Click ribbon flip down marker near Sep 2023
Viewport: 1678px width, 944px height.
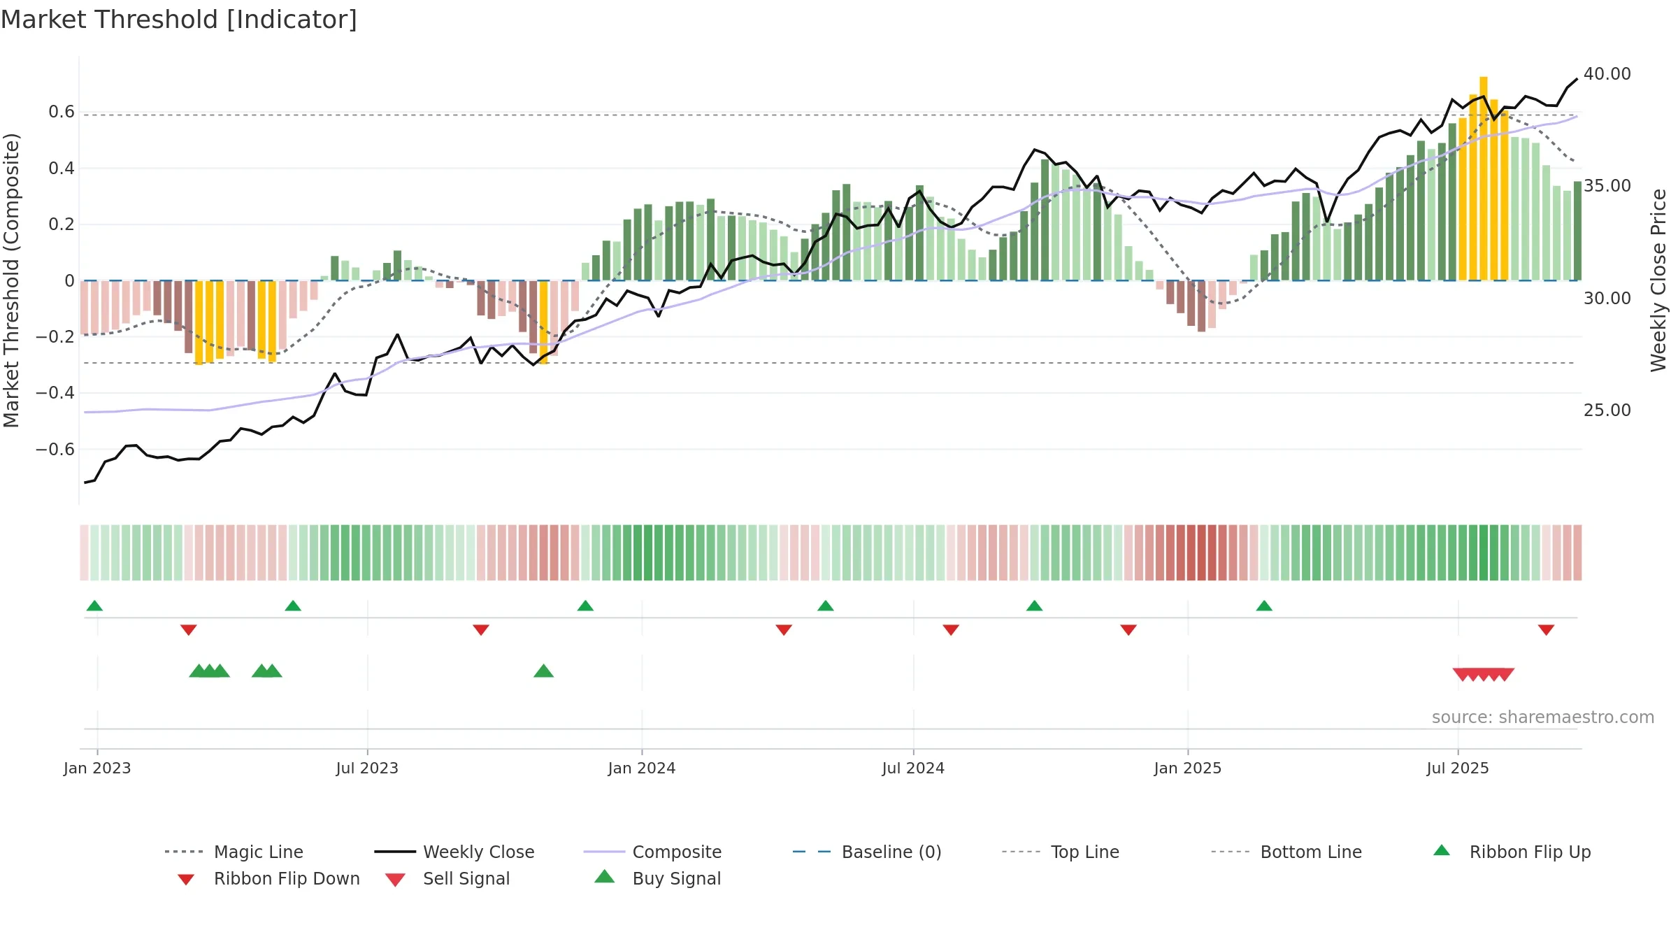pyautogui.click(x=481, y=630)
